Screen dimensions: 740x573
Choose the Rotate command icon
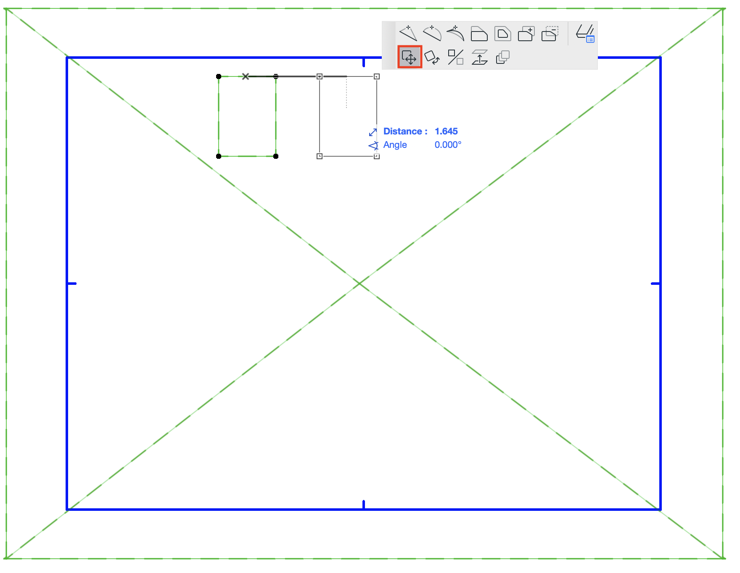(432, 57)
